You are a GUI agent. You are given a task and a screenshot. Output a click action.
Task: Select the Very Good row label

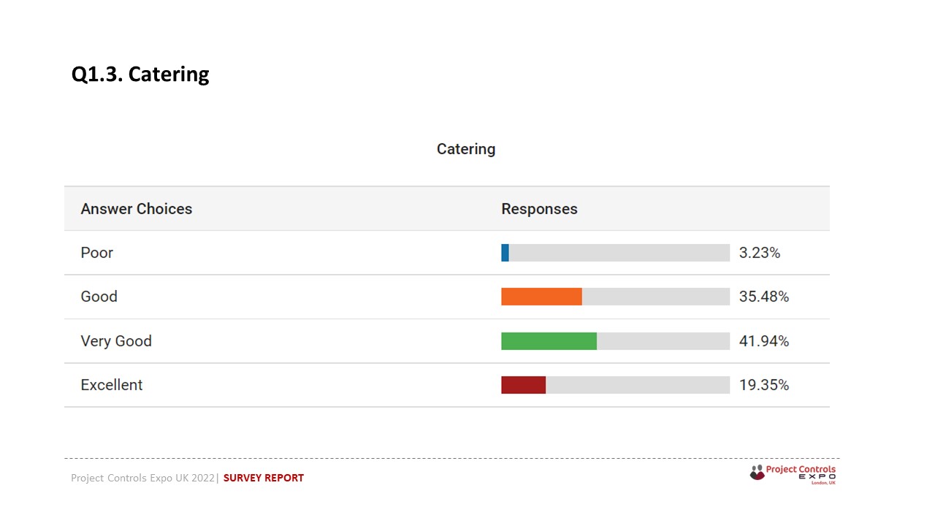(x=116, y=341)
